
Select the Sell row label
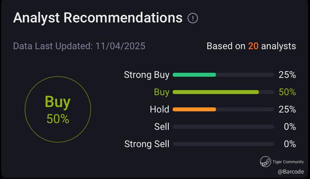[162, 127]
